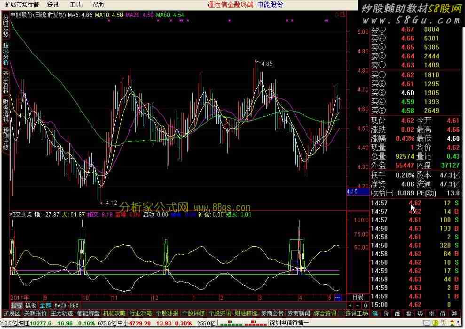
Task: Click the 相交买点 indicator name label
Action: (21, 214)
